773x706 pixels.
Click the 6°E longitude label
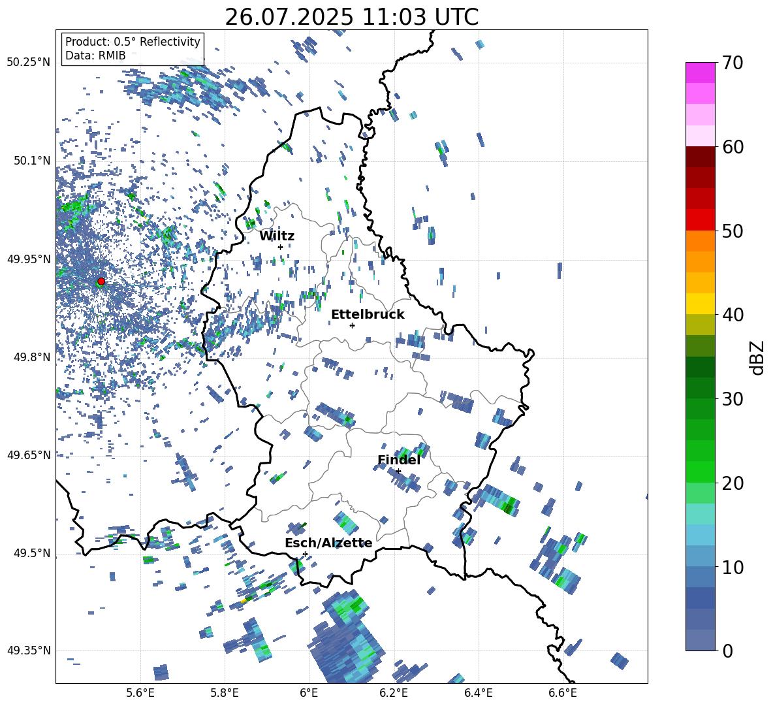[x=309, y=693]
